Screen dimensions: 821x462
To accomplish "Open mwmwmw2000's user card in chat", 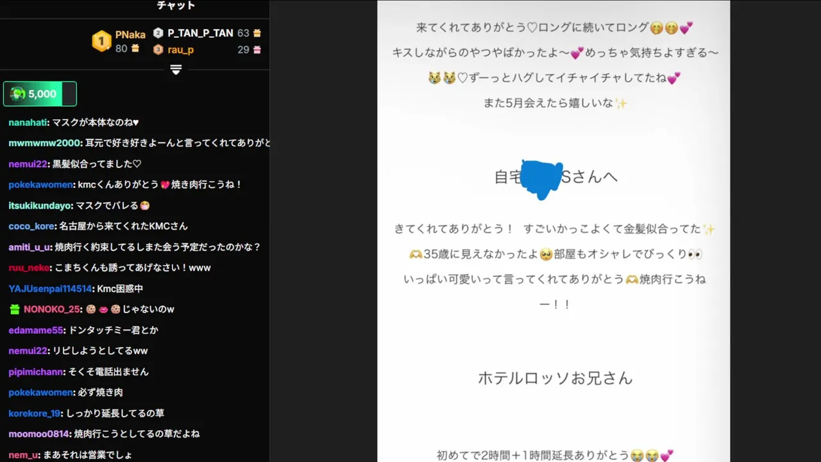I will tap(45, 143).
